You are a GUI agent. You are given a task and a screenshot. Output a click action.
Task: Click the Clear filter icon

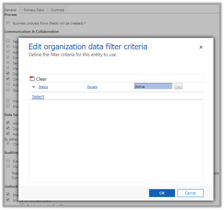tap(32, 79)
